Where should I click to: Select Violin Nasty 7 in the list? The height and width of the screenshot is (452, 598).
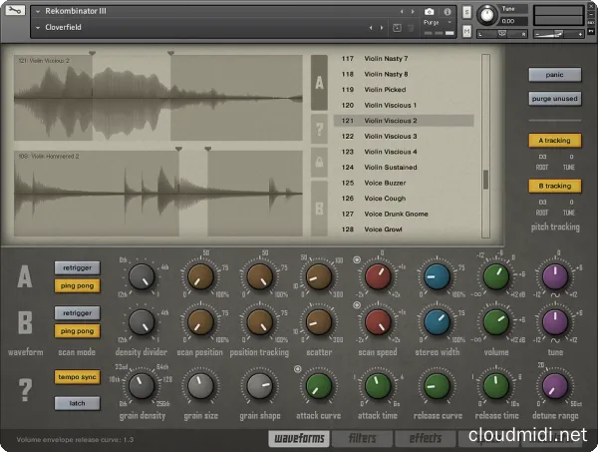pyautogui.click(x=404, y=59)
